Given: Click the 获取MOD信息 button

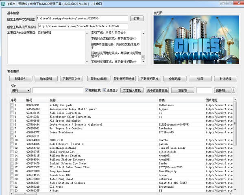Looking at the screenshot, I should pos(99,79).
